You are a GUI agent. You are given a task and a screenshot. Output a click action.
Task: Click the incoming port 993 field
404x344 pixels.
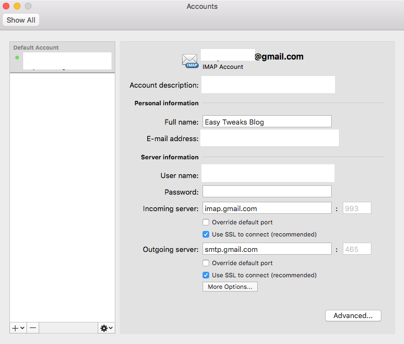click(x=357, y=208)
